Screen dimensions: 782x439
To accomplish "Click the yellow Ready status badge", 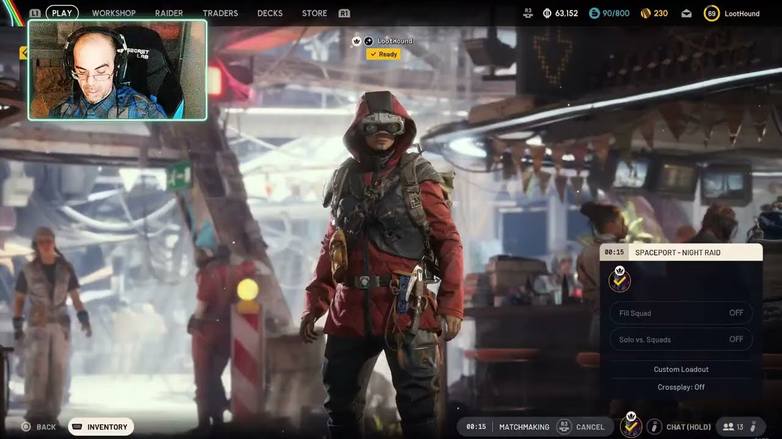I will tap(383, 54).
